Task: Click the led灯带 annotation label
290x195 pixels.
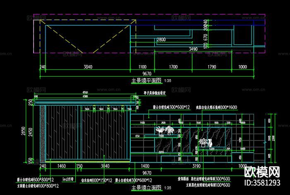Action: [x=68, y=179]
